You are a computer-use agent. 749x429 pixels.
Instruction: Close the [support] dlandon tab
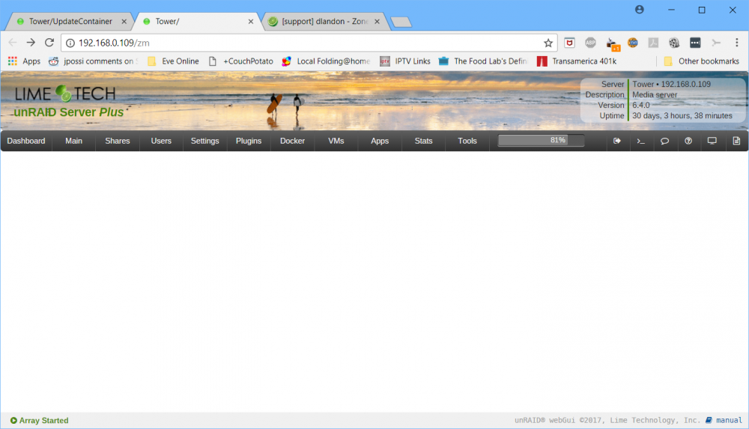click(377, 22)
